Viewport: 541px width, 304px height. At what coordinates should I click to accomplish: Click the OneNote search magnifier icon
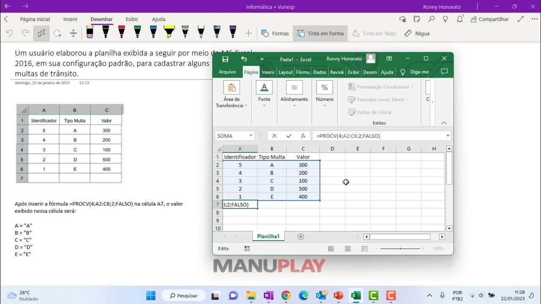431,19
